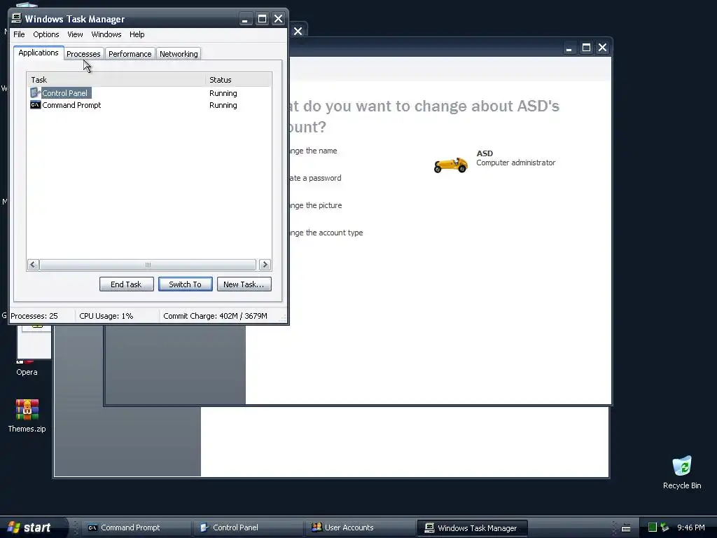Select the Control Panel task row
717x538 pixels.
coord(149,93)
